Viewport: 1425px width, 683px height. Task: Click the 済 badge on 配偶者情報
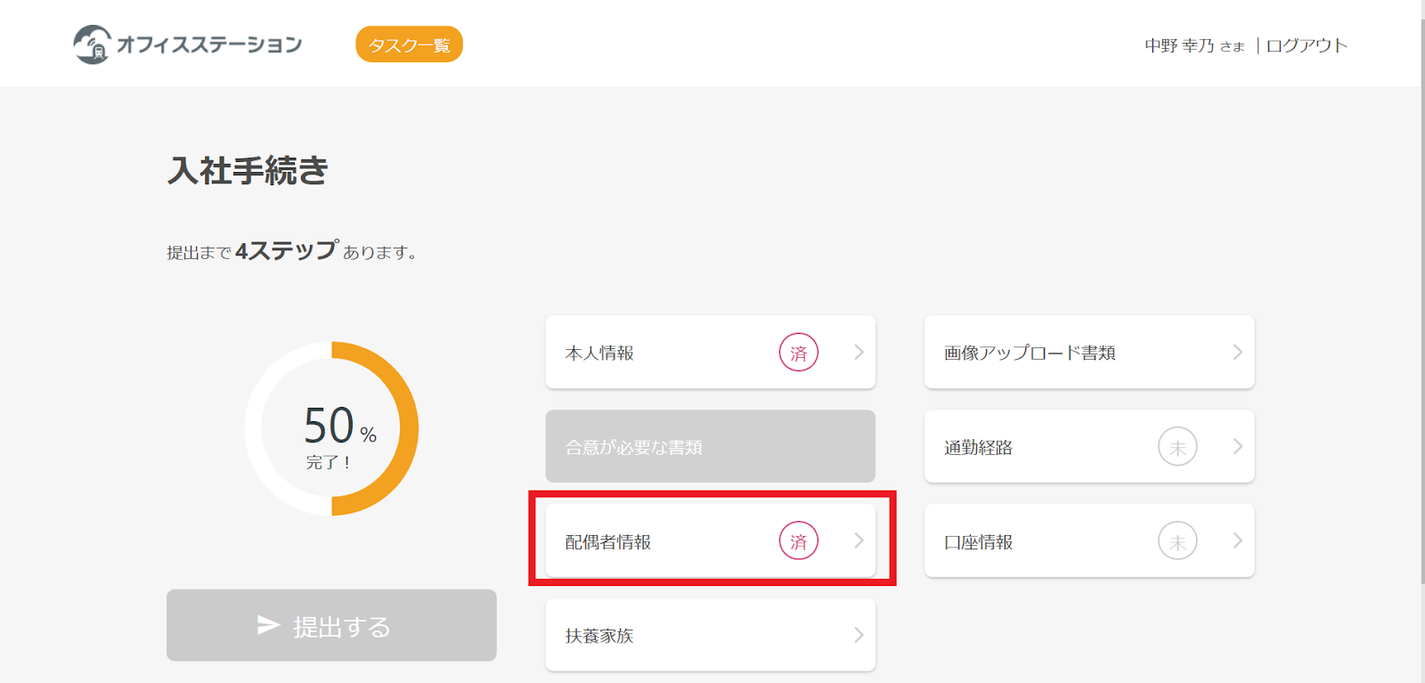[799, 541]
